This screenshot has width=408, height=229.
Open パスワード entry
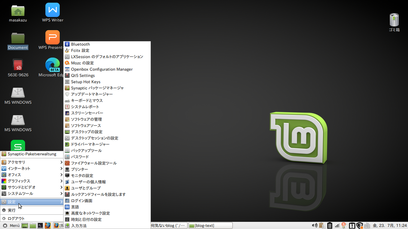coord(107,157)
